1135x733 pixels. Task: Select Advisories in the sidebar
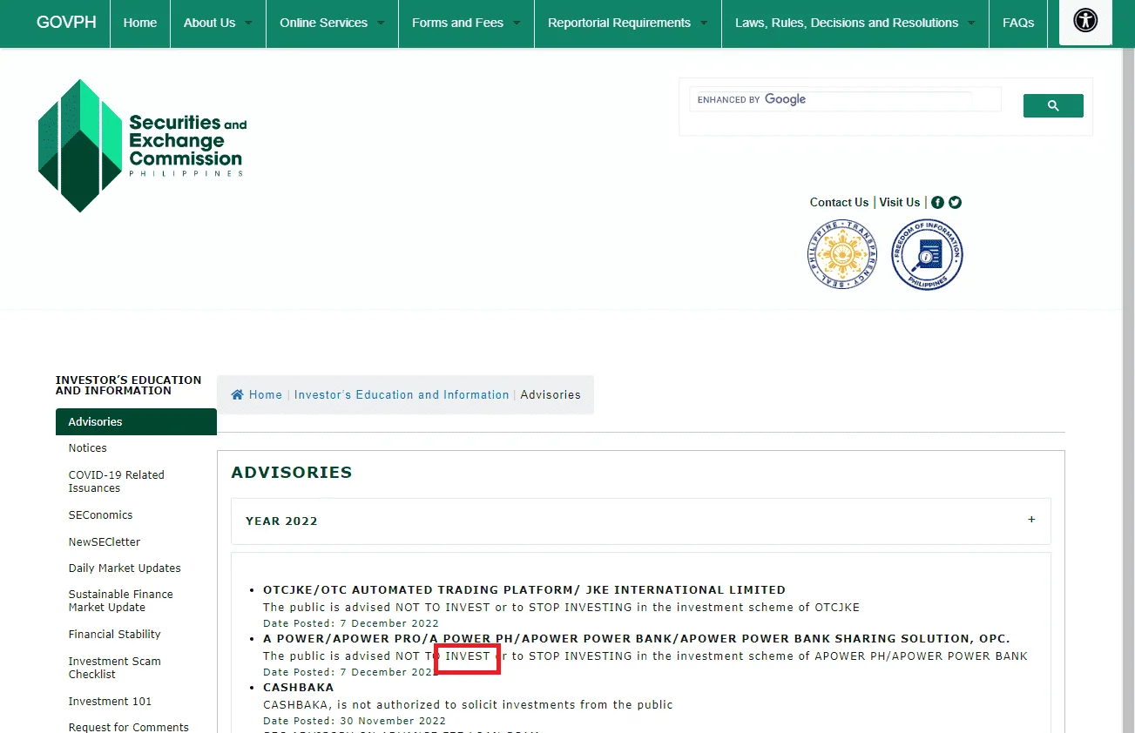(x=136, y=421)
